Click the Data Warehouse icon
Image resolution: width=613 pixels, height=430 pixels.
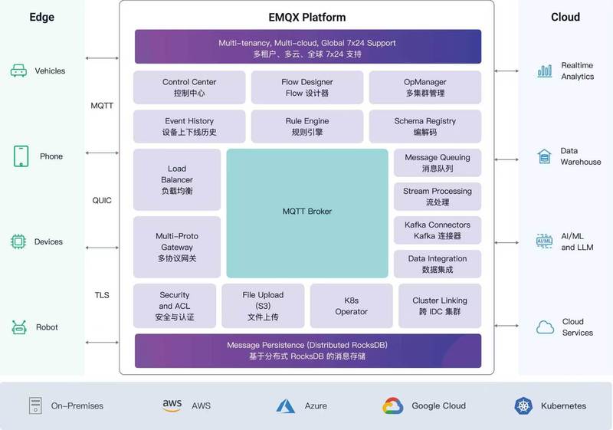click(544, 156)
